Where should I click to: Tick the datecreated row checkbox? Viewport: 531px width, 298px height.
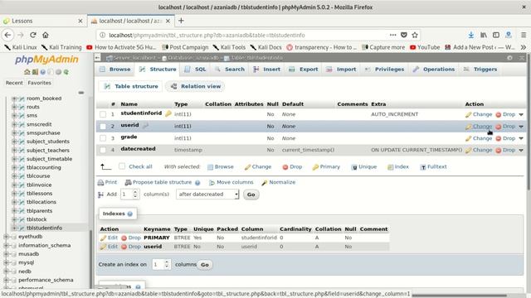click(x=103, y=150)
